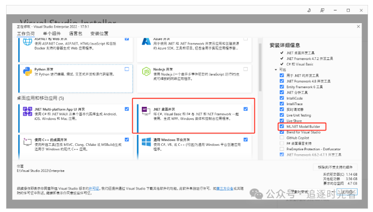Collapse the optional components section arrow

276,70
